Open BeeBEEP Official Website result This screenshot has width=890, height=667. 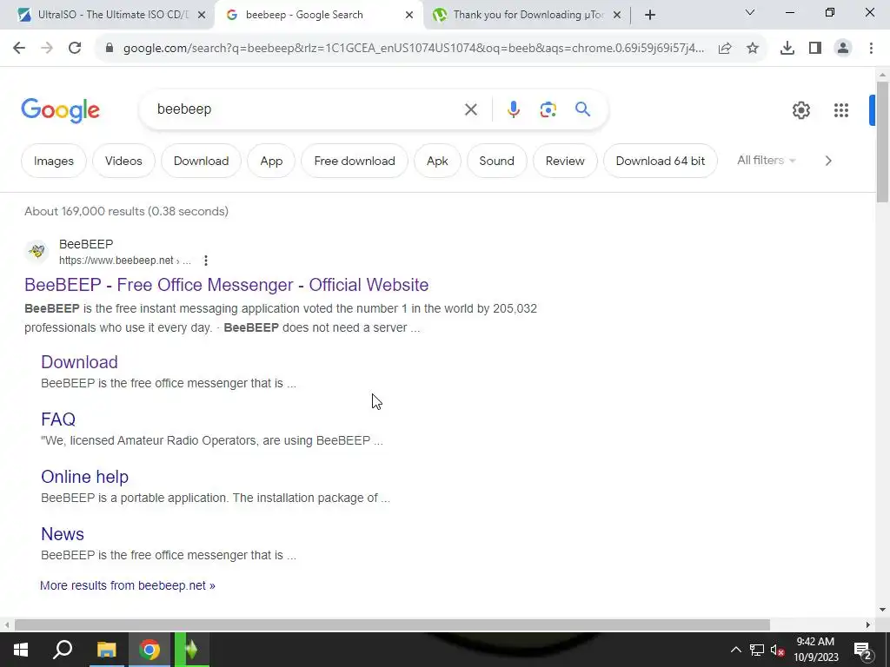click(x=227, y=285)
